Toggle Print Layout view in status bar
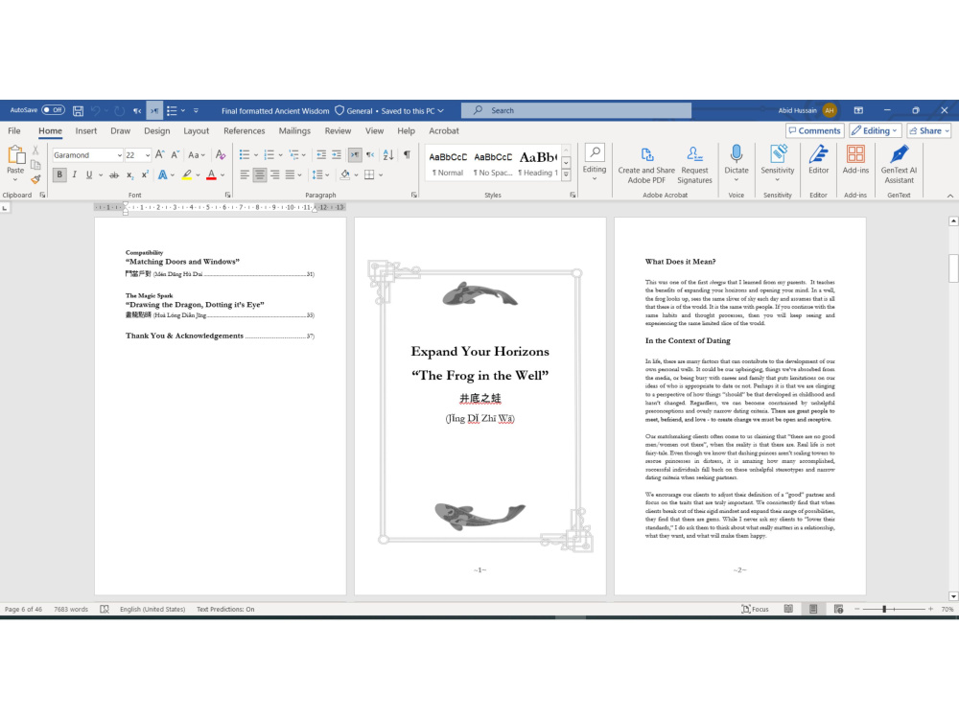 813,609
